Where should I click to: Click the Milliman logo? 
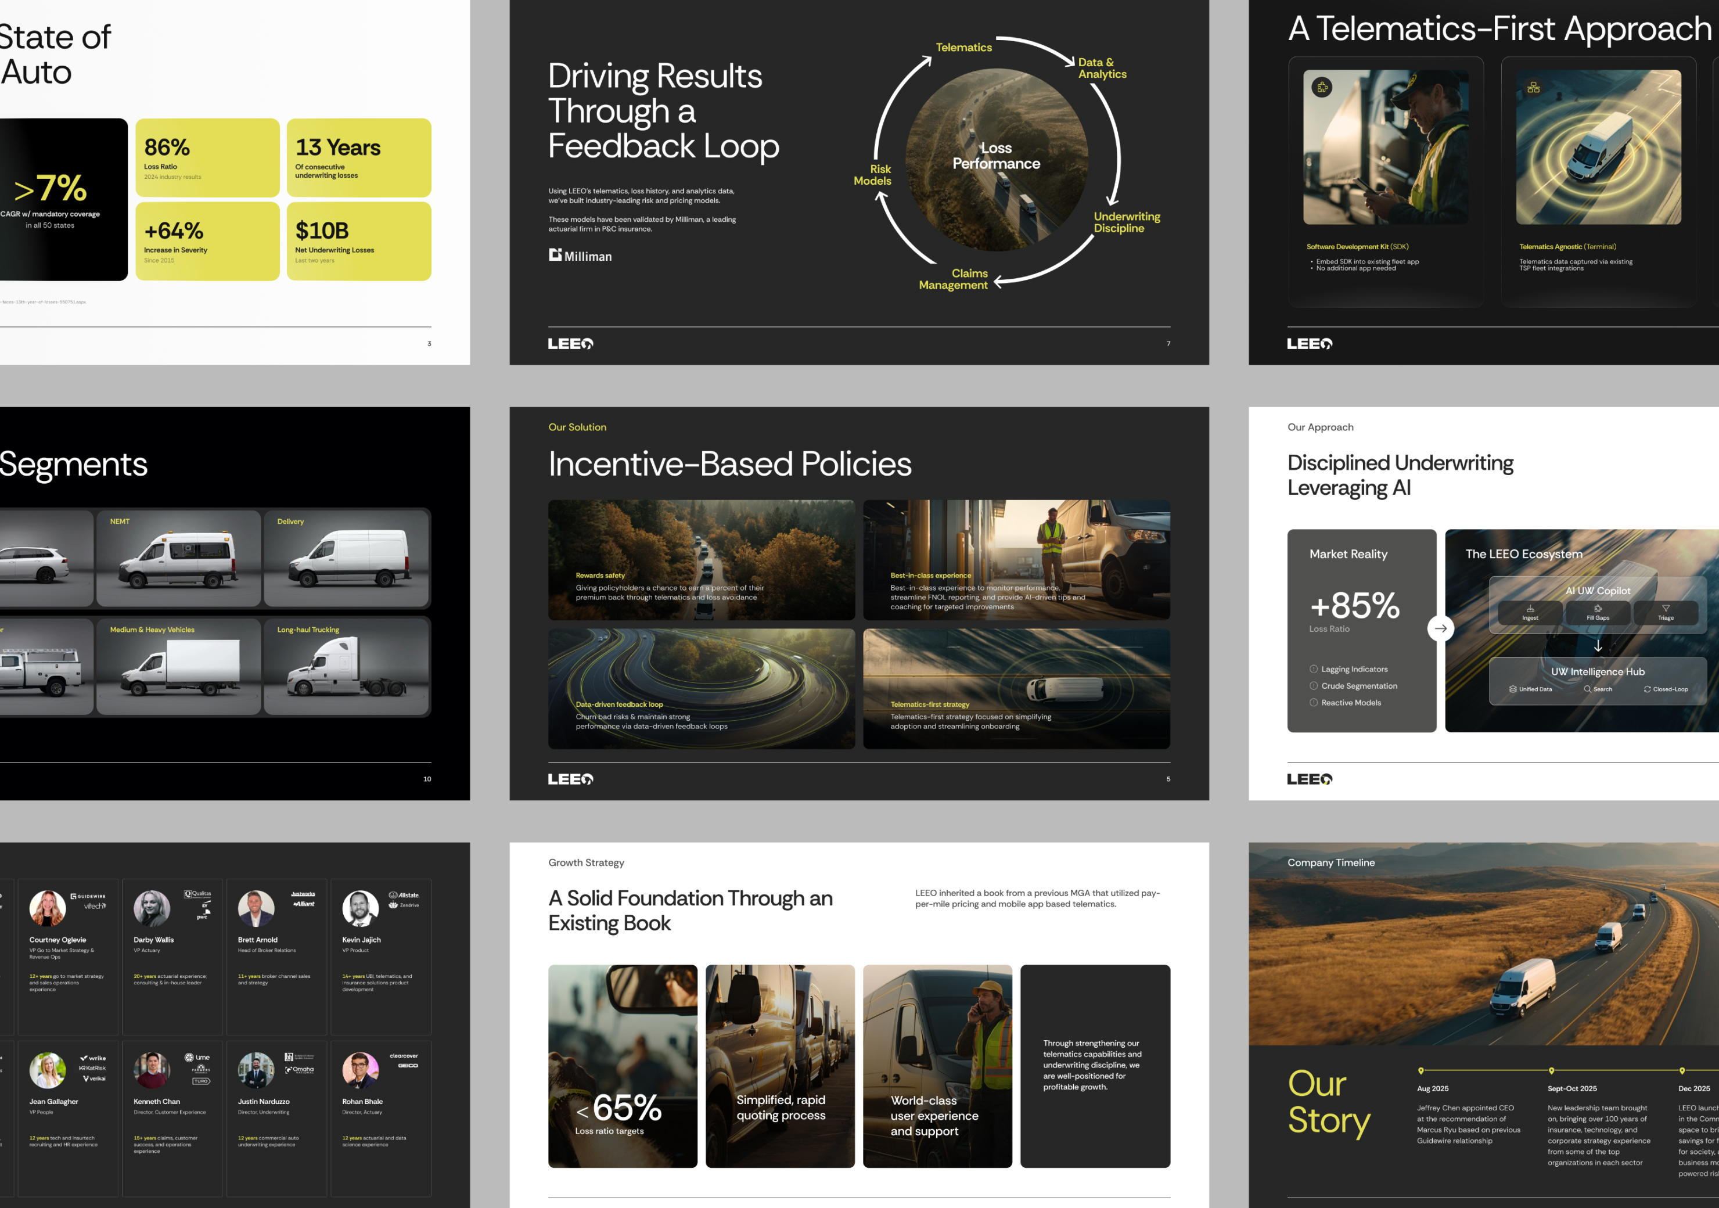(580, 256)
